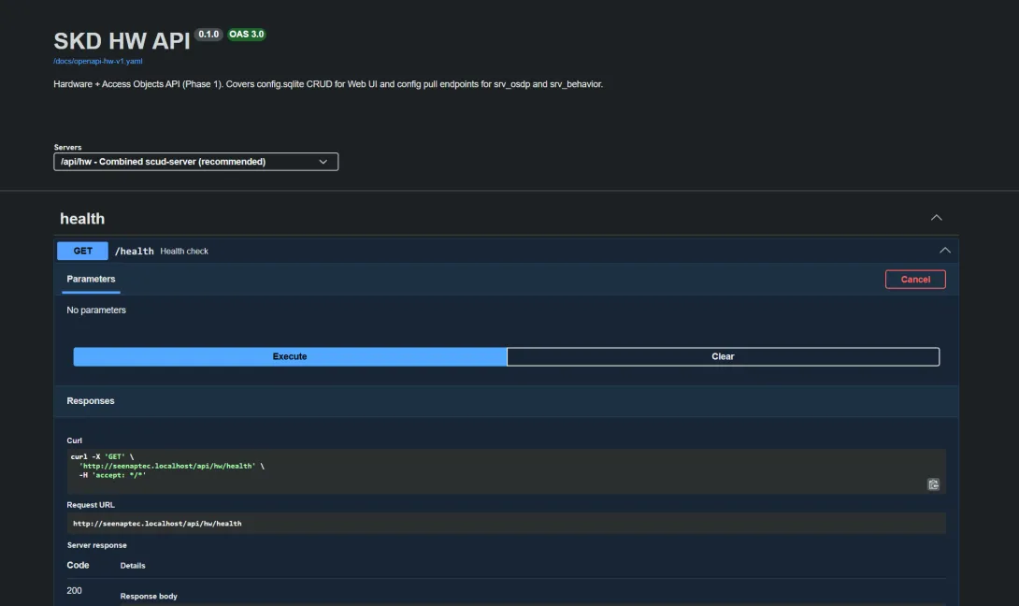1019x606 pixels.
Task: Open the Servers dropdown
Action: [x=195, y=161]
